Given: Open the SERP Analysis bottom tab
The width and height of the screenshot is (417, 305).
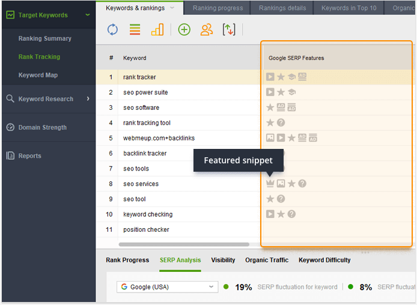Looking at the screenshot, I should [180, 260].
